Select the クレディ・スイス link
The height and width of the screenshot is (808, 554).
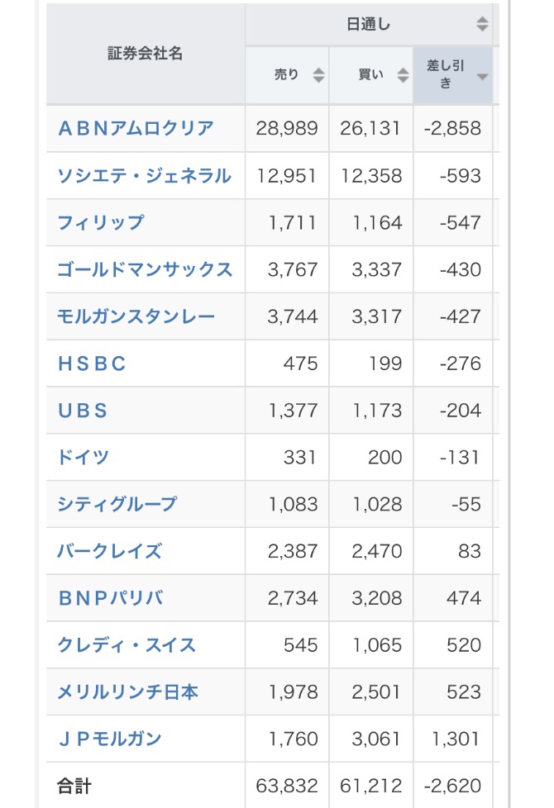coord(127,644)
